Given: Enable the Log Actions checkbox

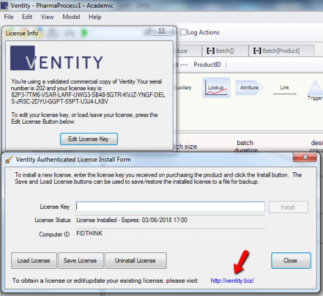Looking at the screenshot, I should click(x=184, y=32).
